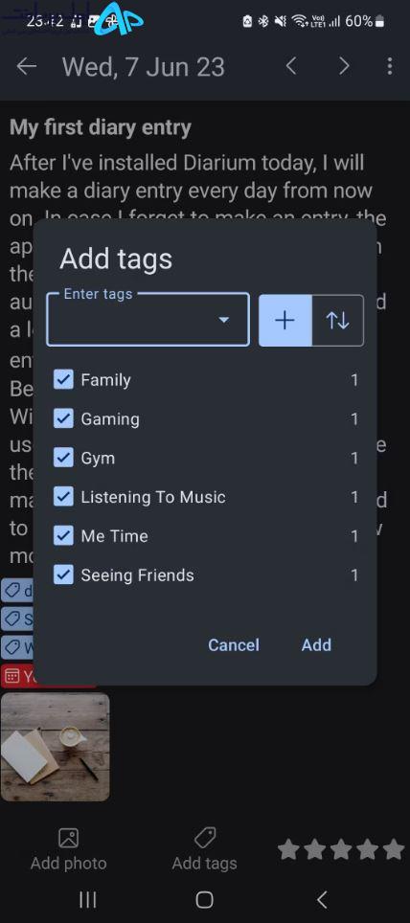
Task: Confirm tags with the Add button
Action: [316, 645]
